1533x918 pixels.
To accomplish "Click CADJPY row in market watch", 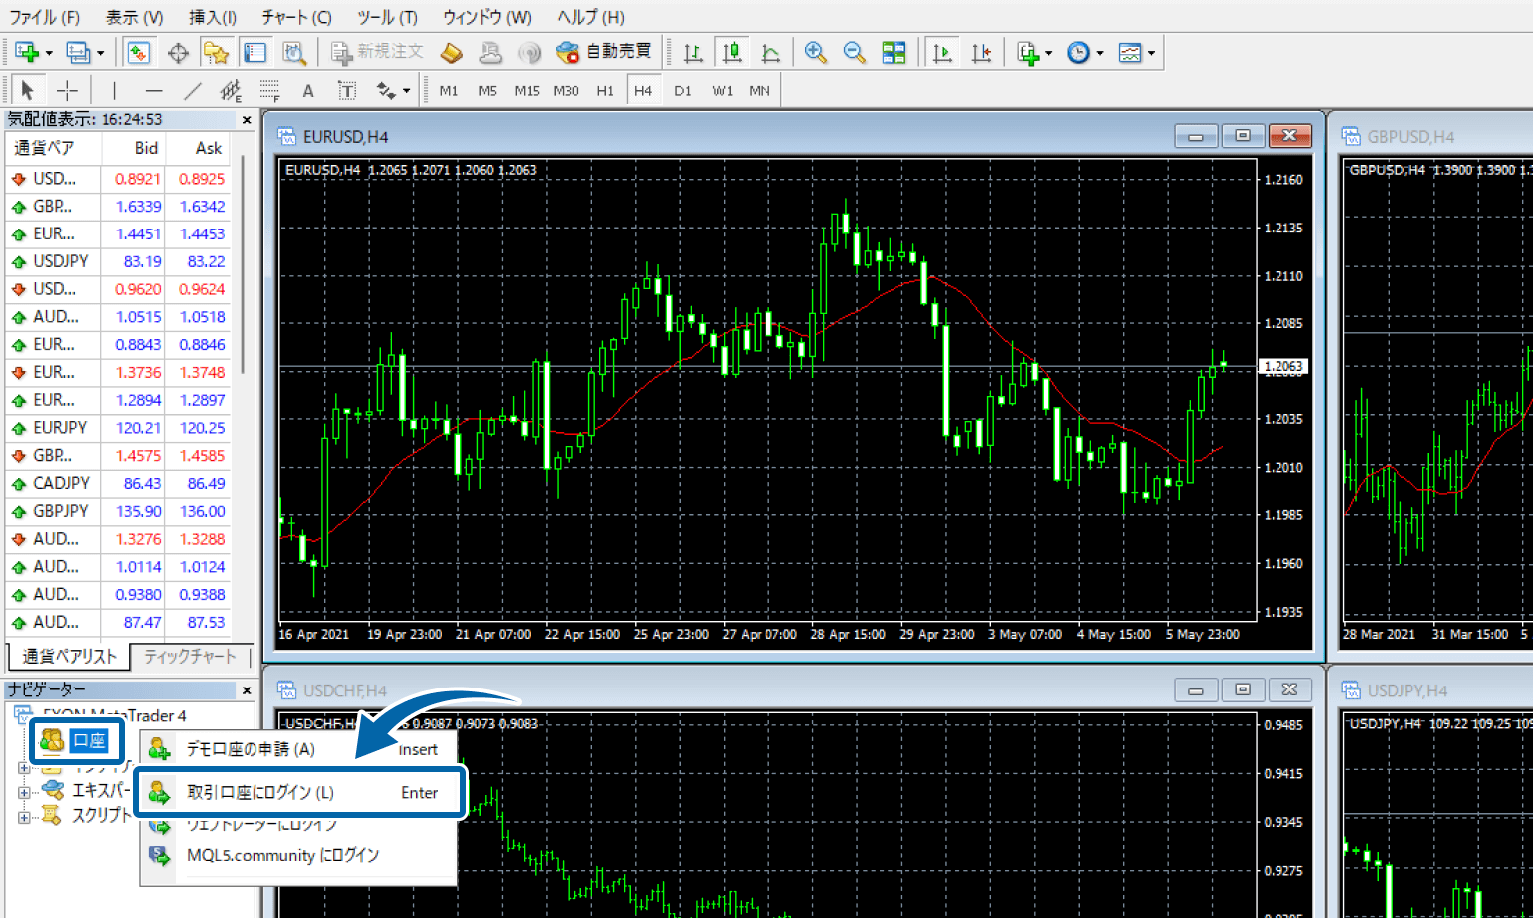I will [118, 483].
